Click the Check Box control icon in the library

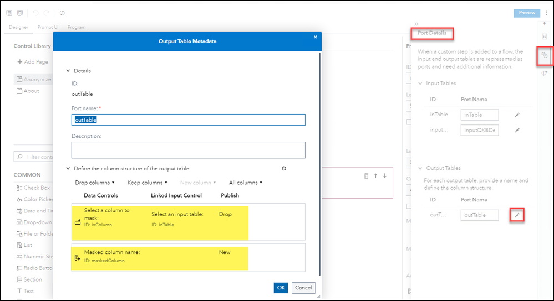[19, 188]
